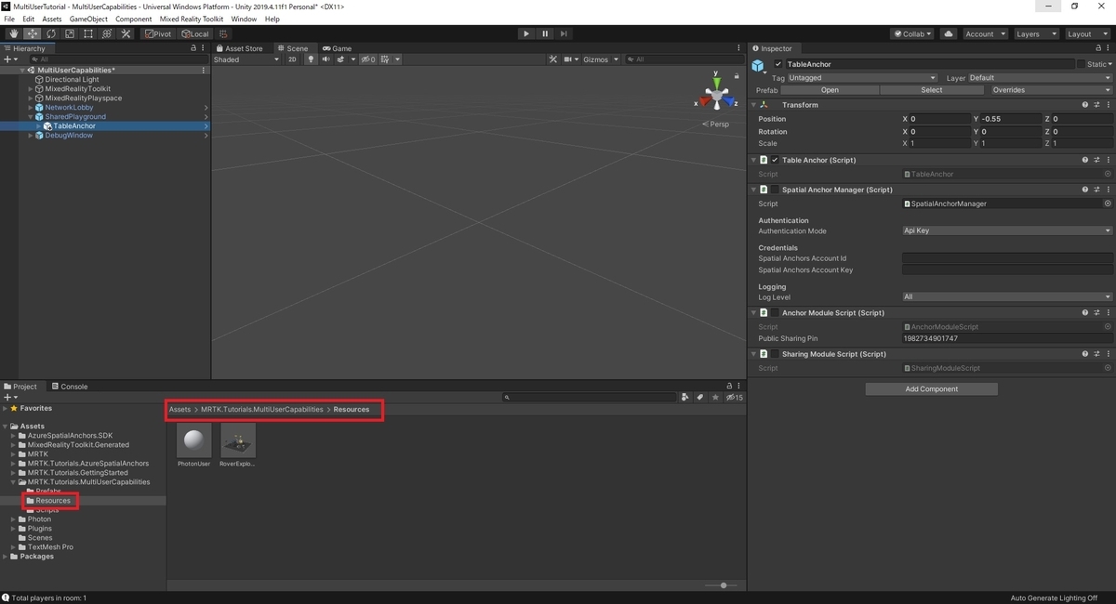This screenshot has height=604, width=1116.
Task: Search assets by type in Project
Action: 685,397
